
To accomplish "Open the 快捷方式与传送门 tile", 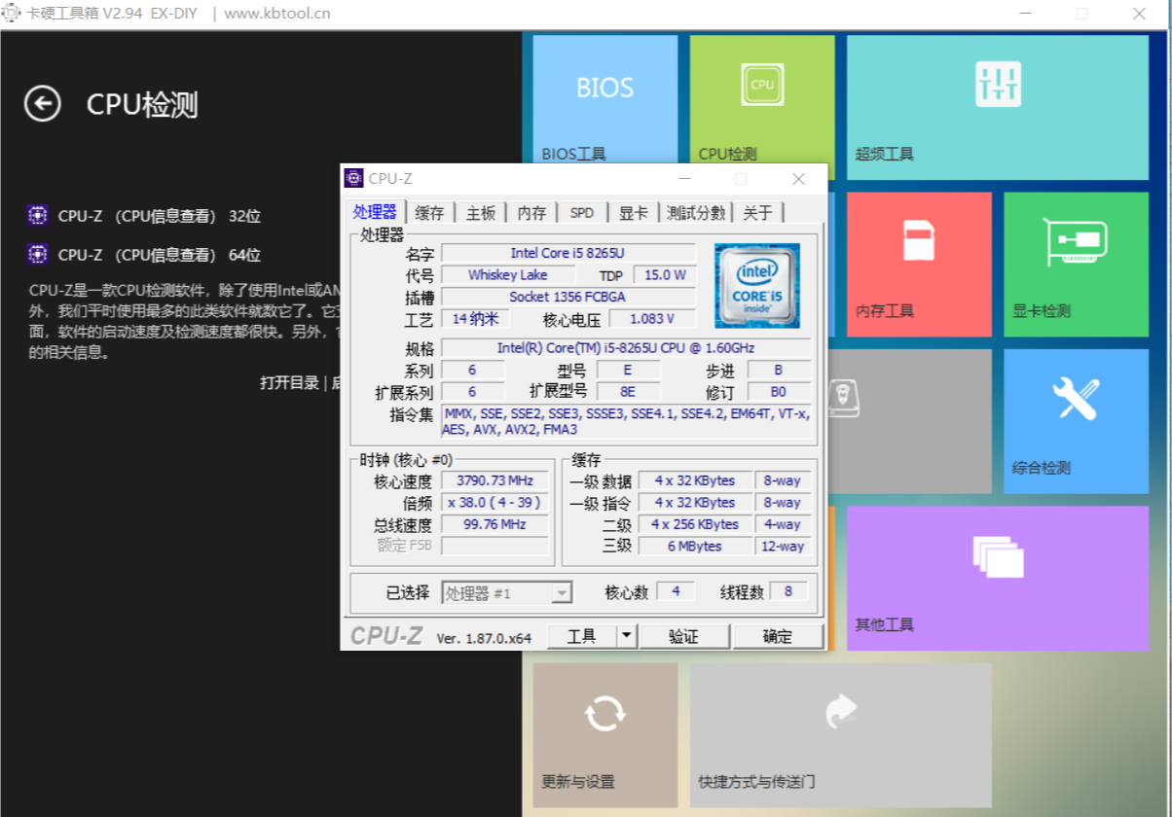I will [x=840, y=734].
